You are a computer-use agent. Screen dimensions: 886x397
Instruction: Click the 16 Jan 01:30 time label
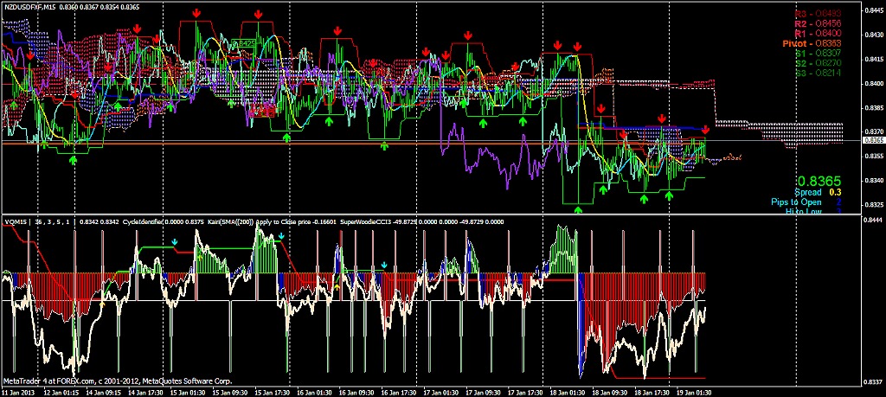coord(313,392)
